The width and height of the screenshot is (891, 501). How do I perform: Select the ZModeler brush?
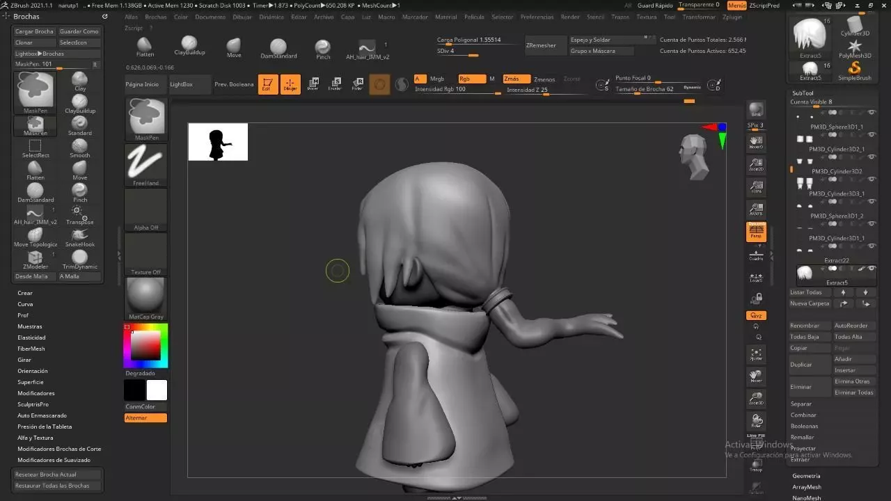35,260
